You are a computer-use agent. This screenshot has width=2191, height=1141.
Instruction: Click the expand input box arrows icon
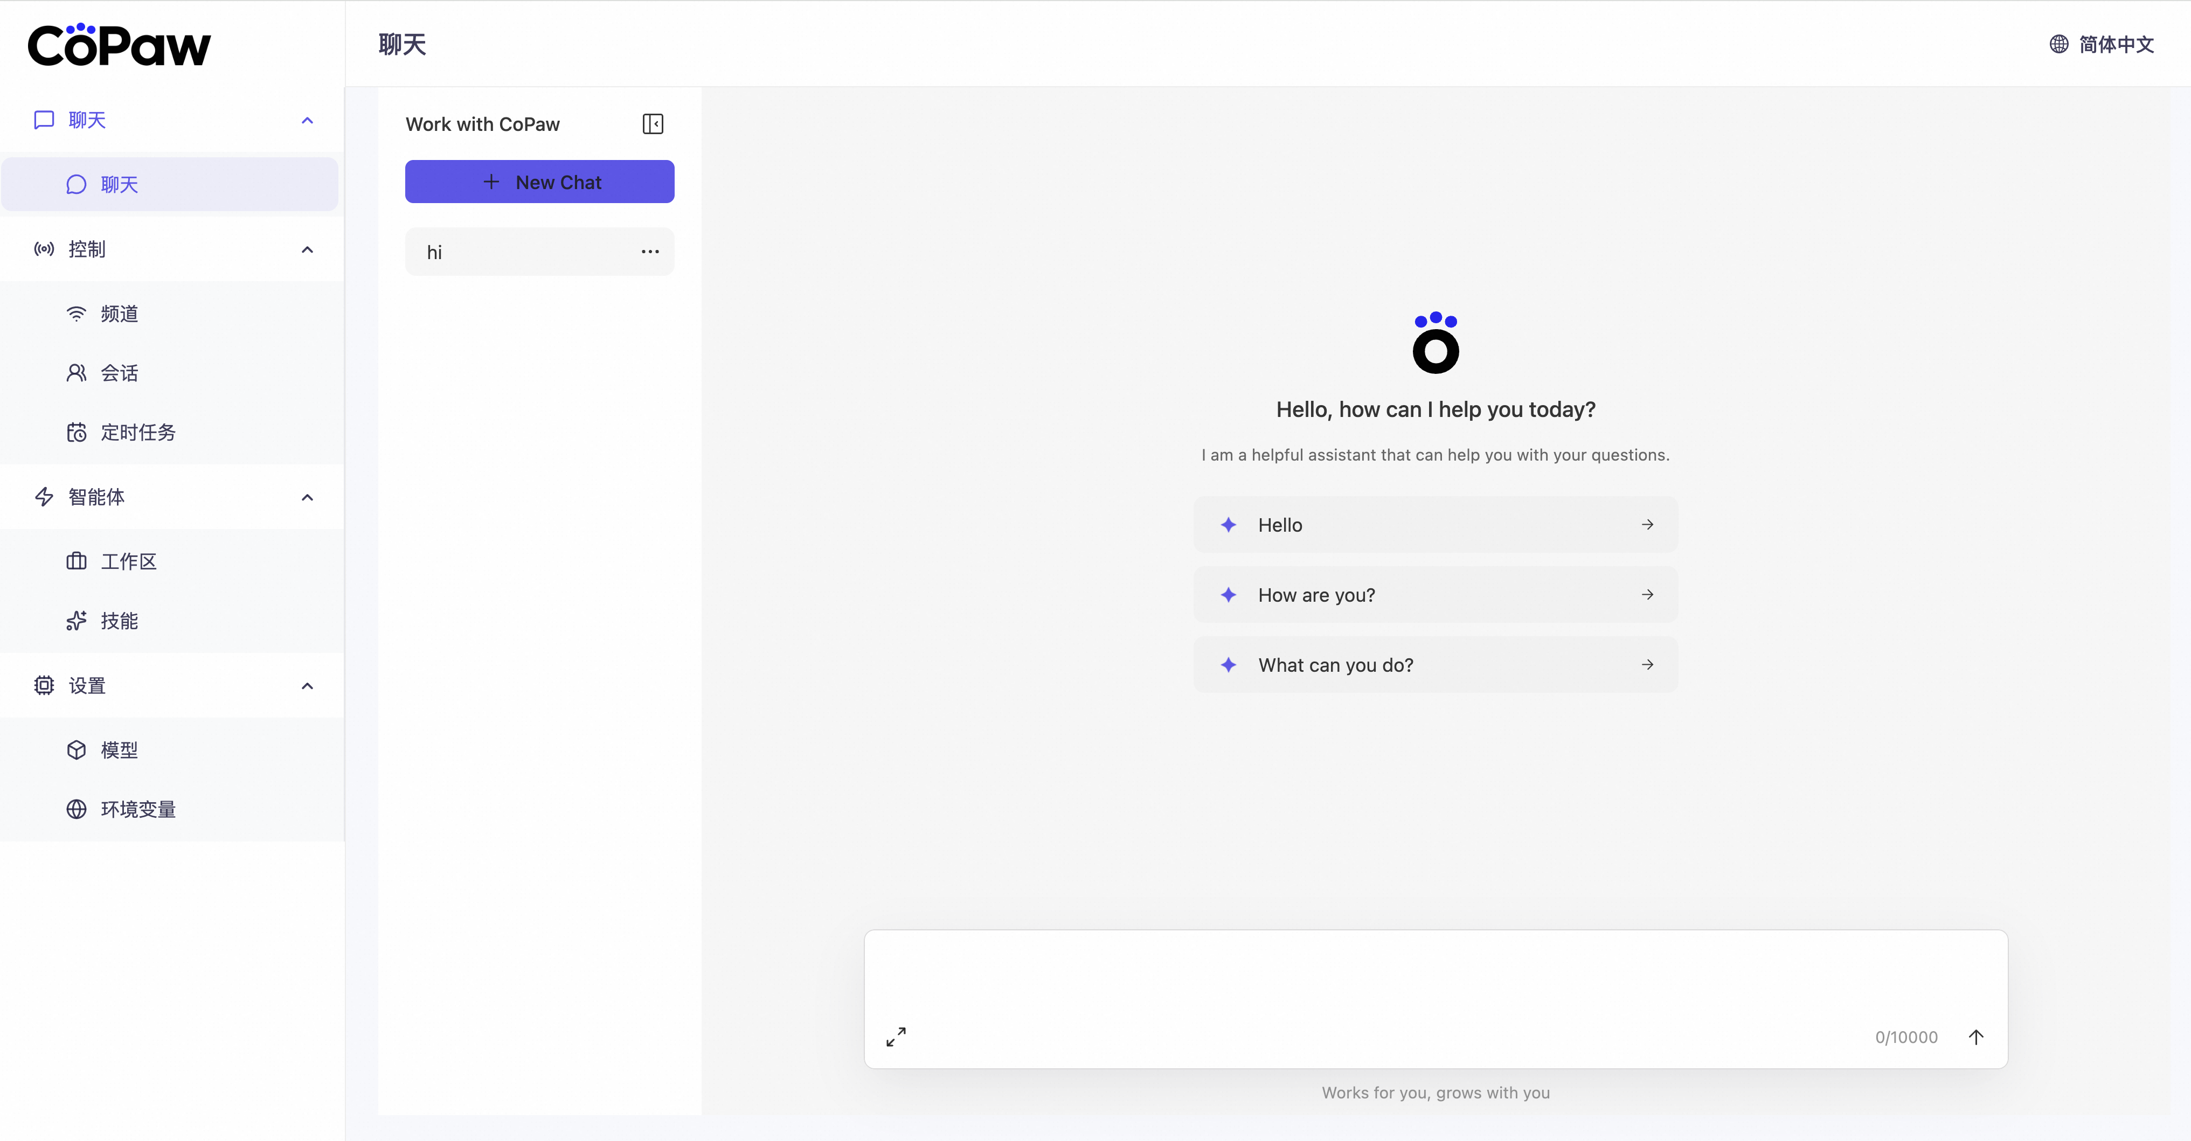pyautogui.click(x=896, y=1036)
